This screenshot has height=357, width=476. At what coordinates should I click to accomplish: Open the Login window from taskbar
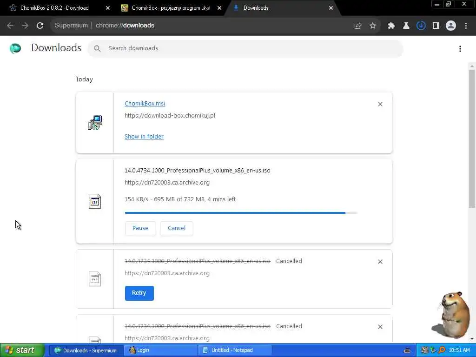160,350
